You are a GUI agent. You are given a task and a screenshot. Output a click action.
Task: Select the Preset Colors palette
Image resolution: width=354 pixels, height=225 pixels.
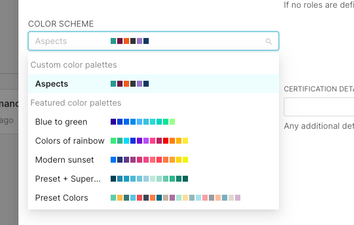coord(153,198)
